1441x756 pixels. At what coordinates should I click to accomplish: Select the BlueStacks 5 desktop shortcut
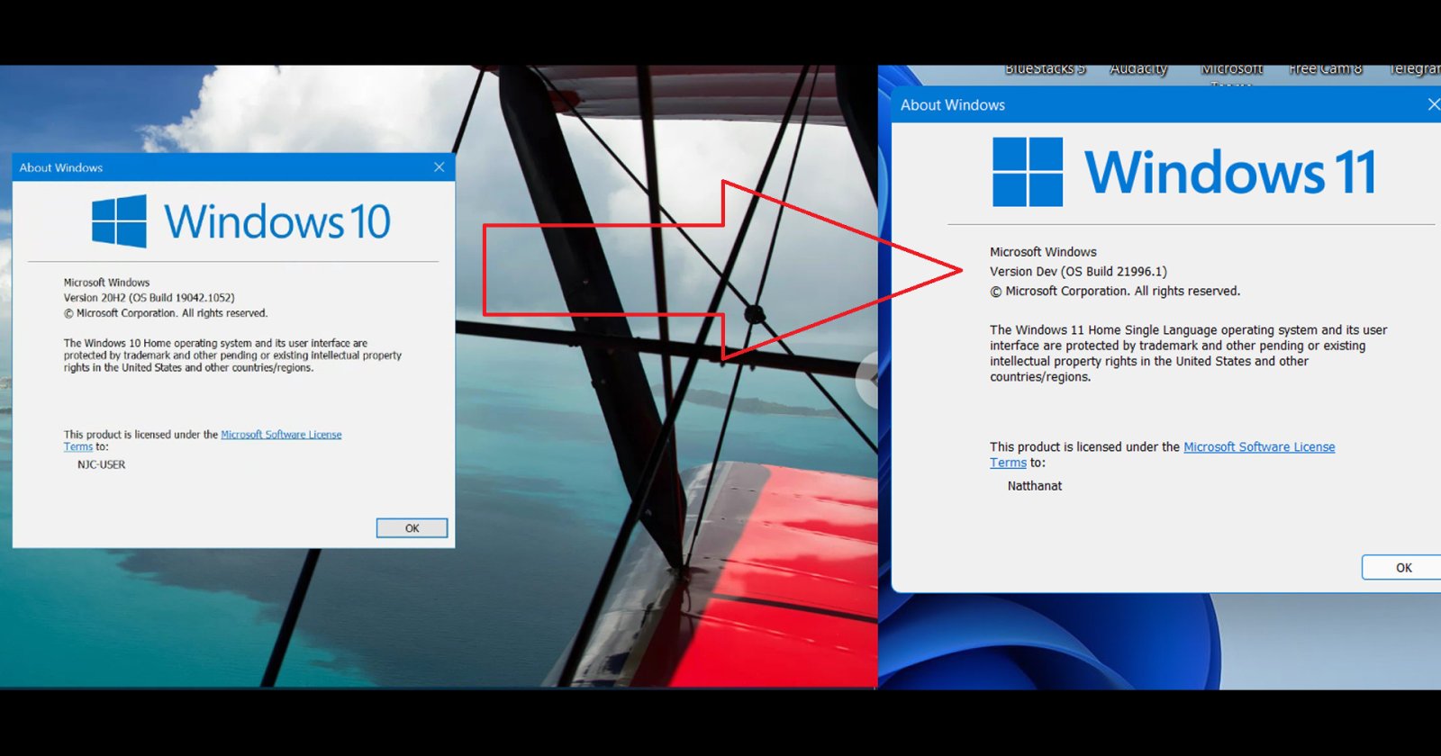tap(1045, 69)
